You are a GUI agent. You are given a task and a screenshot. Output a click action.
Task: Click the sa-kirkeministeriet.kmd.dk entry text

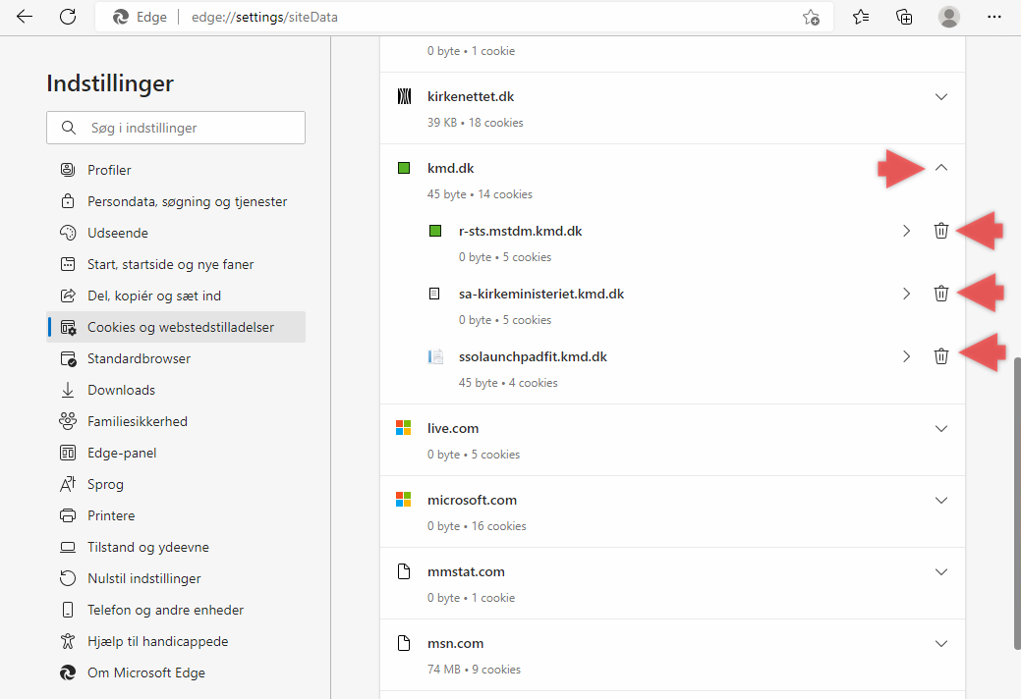[541, 294]
